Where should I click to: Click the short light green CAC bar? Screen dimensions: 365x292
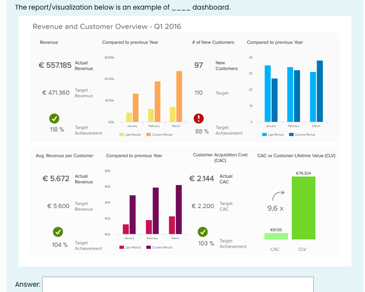tap(276, 236)
